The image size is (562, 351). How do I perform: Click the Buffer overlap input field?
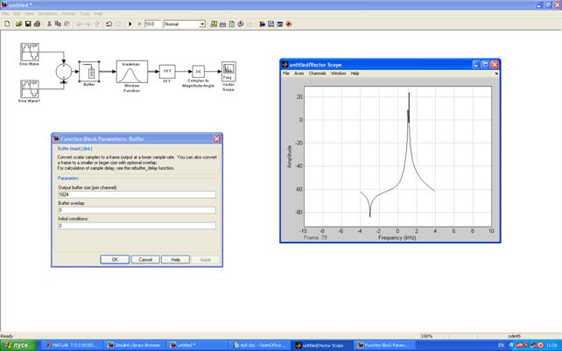[x=137, y=210]
